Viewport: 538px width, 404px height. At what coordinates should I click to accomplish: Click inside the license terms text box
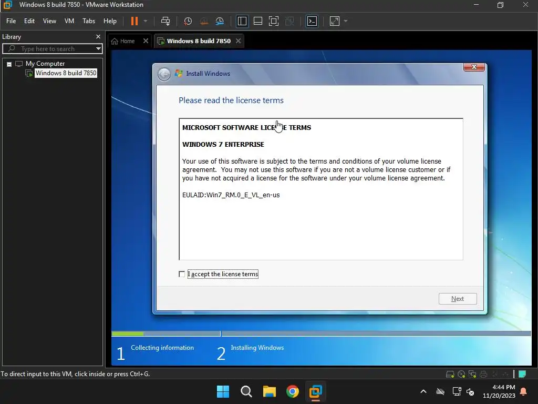(321, 189)
